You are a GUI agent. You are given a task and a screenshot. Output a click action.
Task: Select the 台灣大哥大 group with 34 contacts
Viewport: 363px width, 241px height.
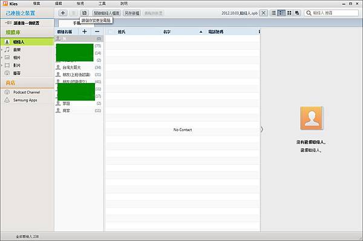click(x=79, y=67)
